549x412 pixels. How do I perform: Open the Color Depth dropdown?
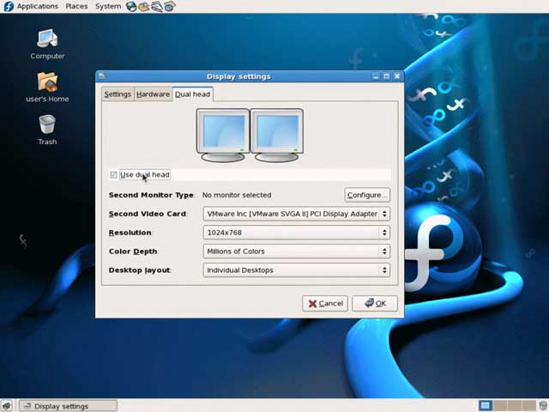coord(297,251)
